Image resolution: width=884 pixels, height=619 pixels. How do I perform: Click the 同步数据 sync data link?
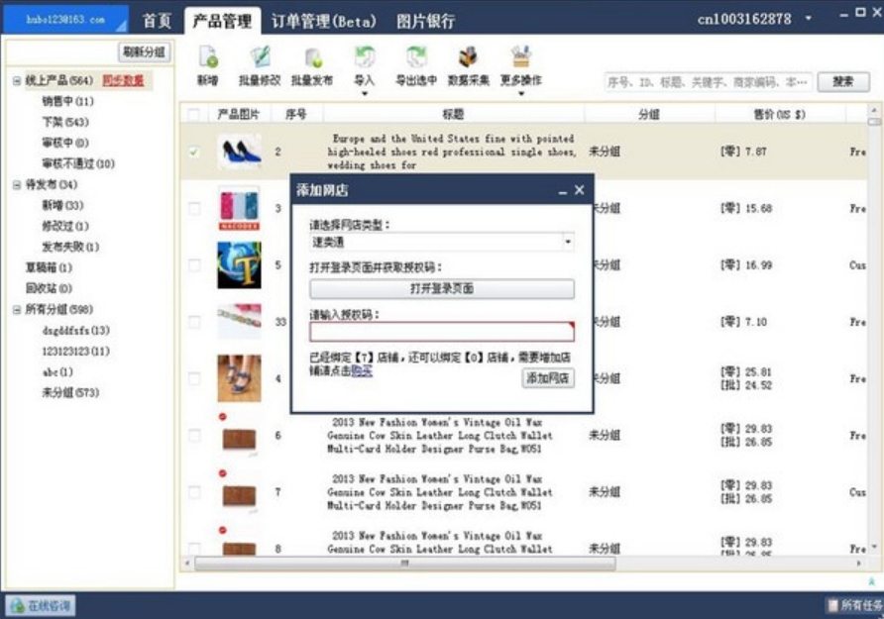[x=123, y=80]
